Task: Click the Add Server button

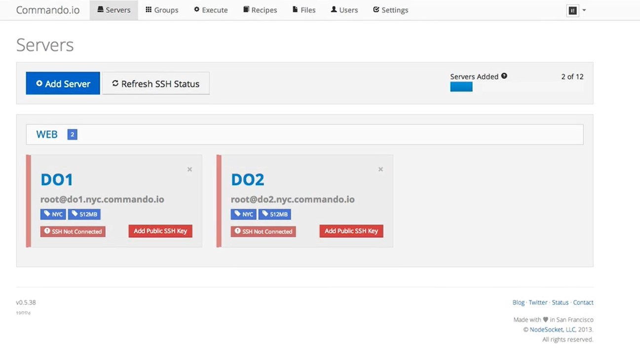Action: point(63,83)
